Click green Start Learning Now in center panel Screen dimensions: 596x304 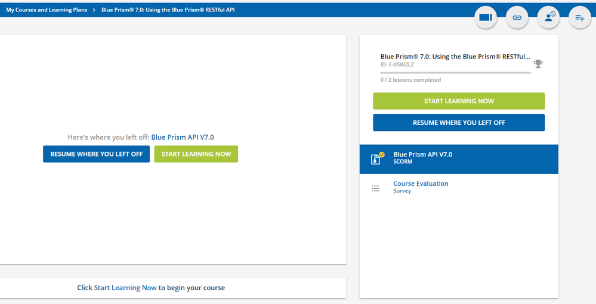pos(196,154)
